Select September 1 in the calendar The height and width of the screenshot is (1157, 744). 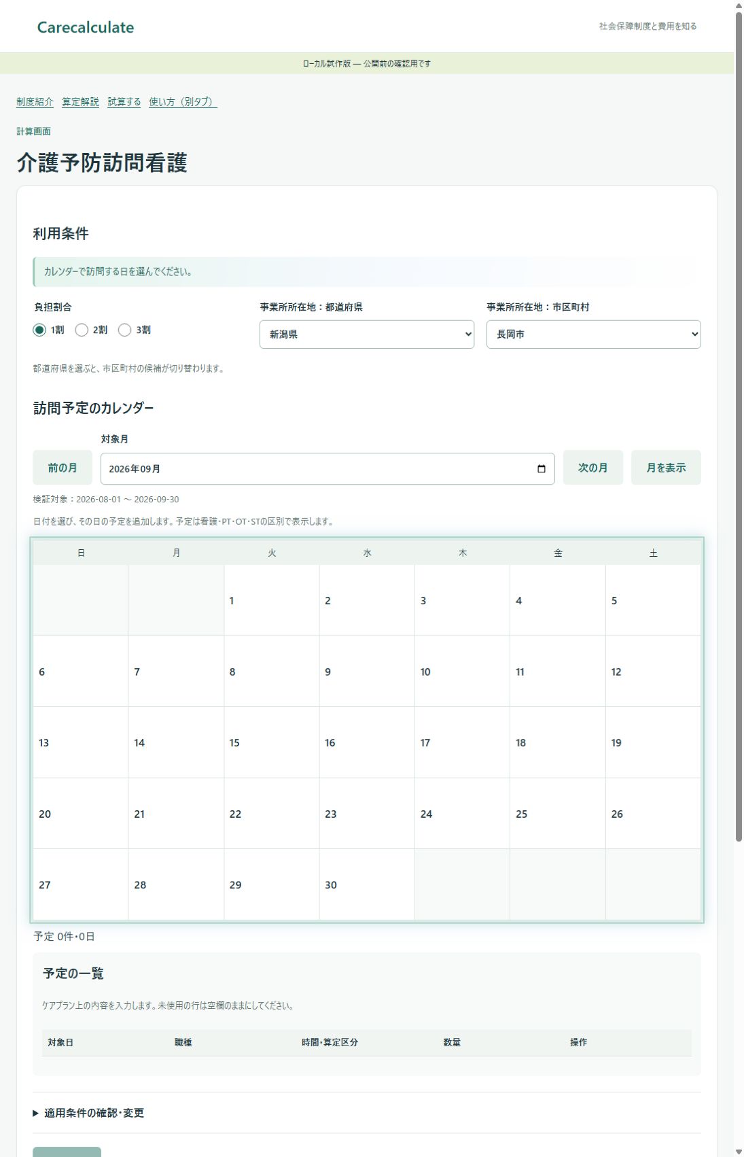click(272, 600)
